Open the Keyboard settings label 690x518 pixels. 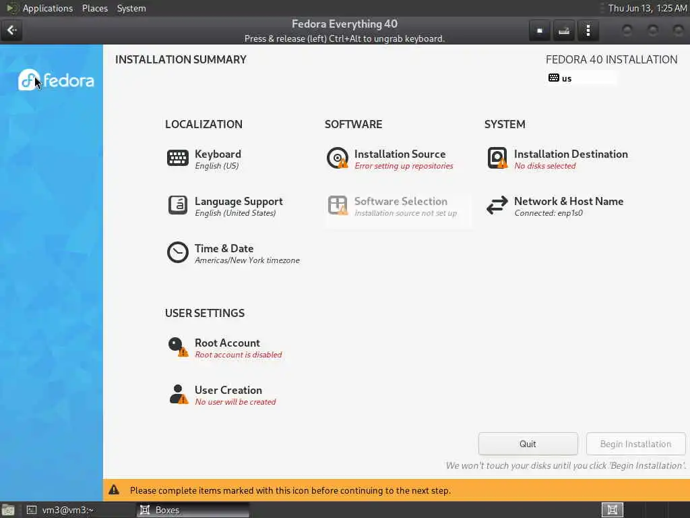click(218, 154)
